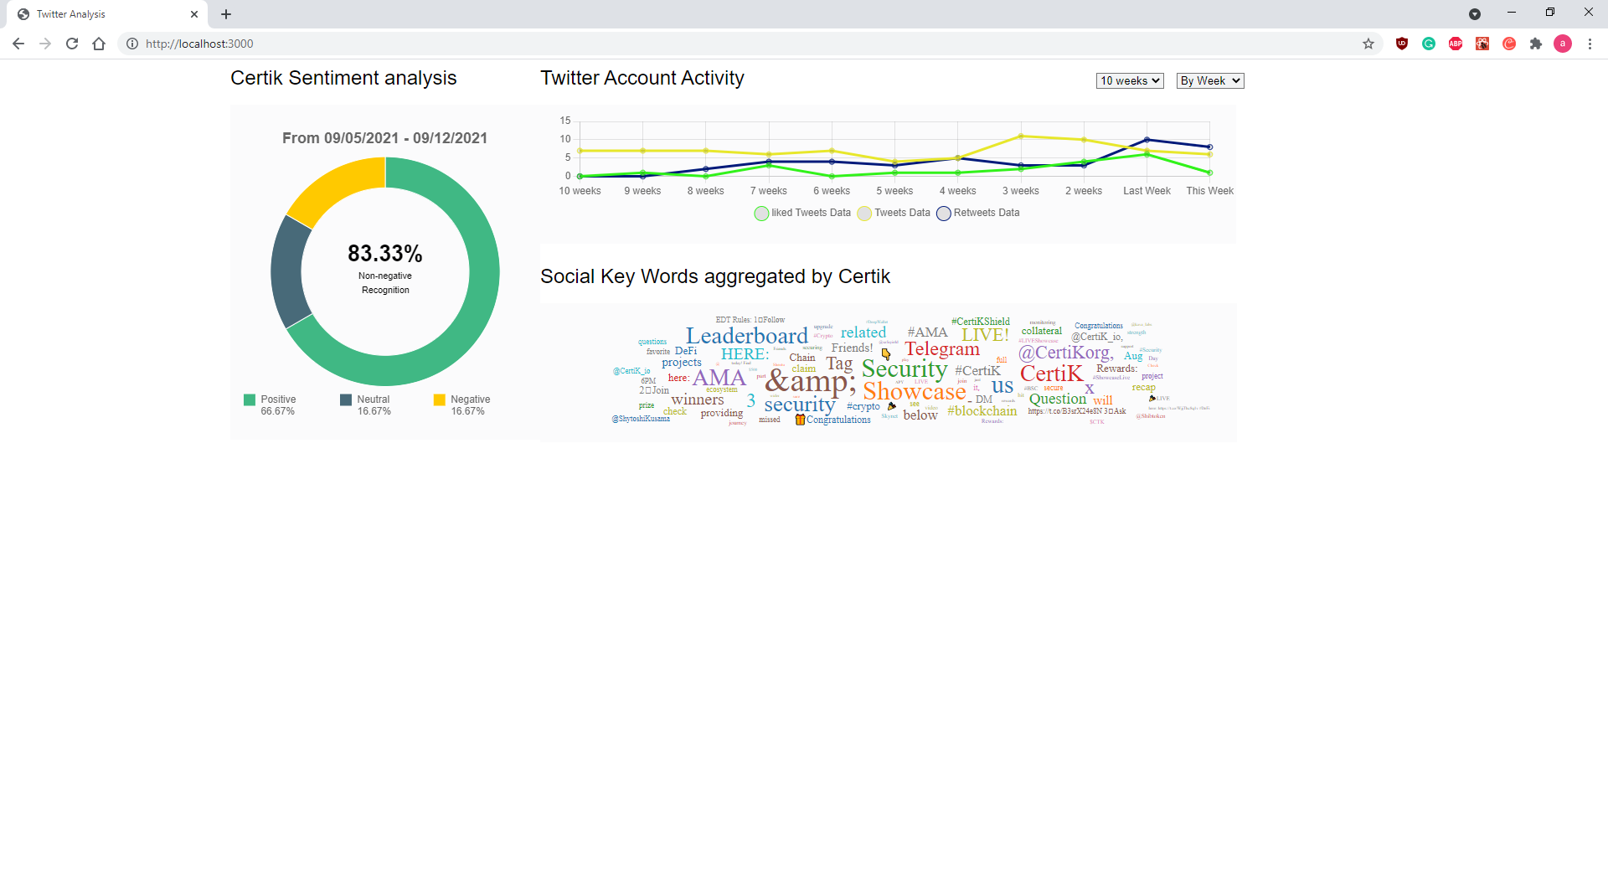Image resolution: width=1608 pixels, height=871 pixels.
Task: Open the 10 weeks time range dropdown
Action: click(1129, 80)
